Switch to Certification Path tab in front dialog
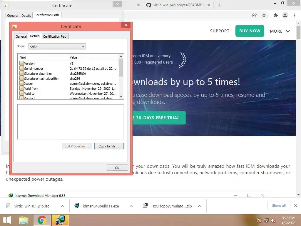 tap(55, 36)
